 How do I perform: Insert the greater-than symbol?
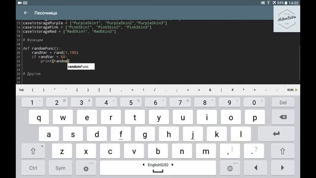click(x=199, y=90)
